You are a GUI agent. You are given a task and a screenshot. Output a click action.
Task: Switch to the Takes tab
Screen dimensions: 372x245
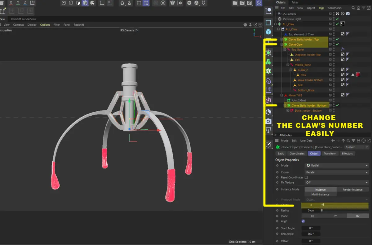click(x=295, y=2)
